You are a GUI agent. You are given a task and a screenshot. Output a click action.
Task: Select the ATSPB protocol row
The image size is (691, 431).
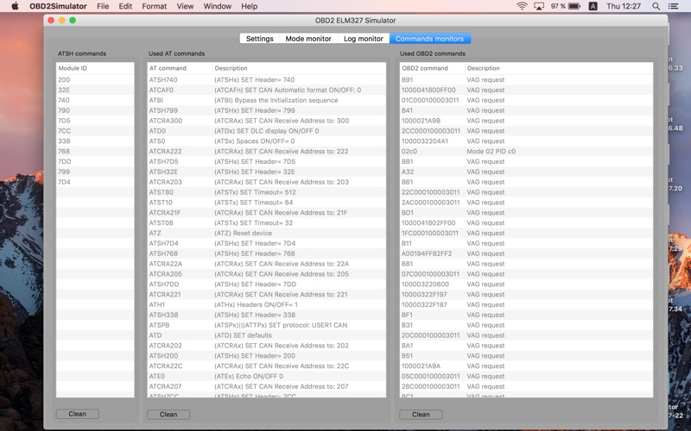267,325
